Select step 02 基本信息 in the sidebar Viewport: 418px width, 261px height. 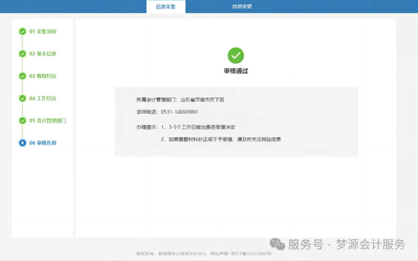point(42,53)
